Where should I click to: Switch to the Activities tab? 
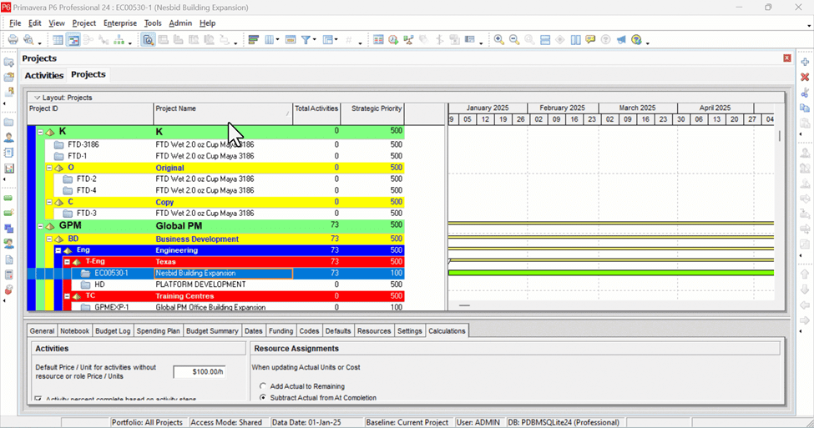pos(44,75)
